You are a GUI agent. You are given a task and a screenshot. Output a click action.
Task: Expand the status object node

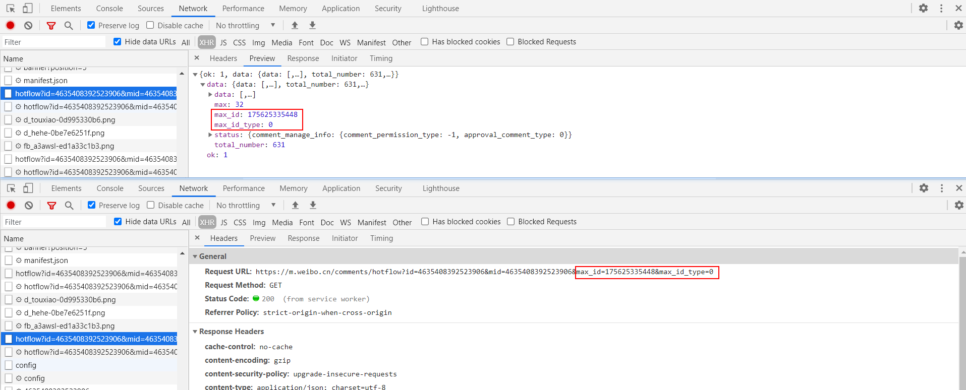tap(210, 135)
